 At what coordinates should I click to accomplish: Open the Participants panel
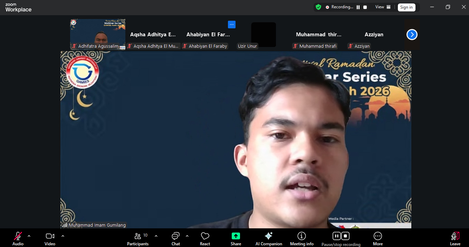point(138,236)
